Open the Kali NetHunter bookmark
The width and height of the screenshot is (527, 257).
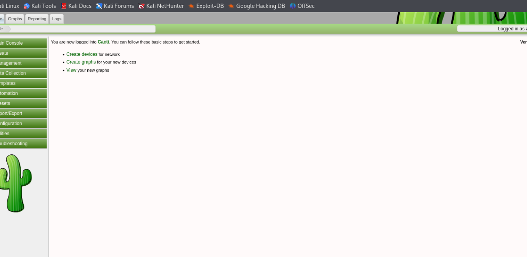161,6
